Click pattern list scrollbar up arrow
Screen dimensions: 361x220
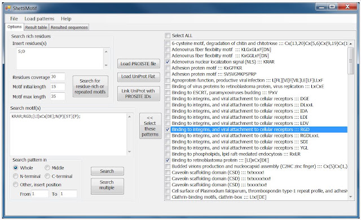(351, 44)
